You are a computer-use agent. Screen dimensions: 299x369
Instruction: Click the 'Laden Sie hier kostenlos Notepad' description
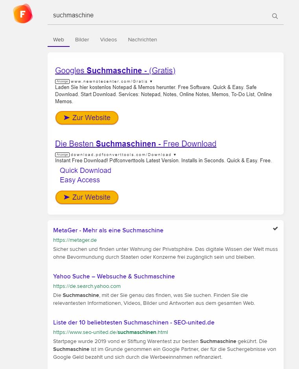tap(163, 95)
